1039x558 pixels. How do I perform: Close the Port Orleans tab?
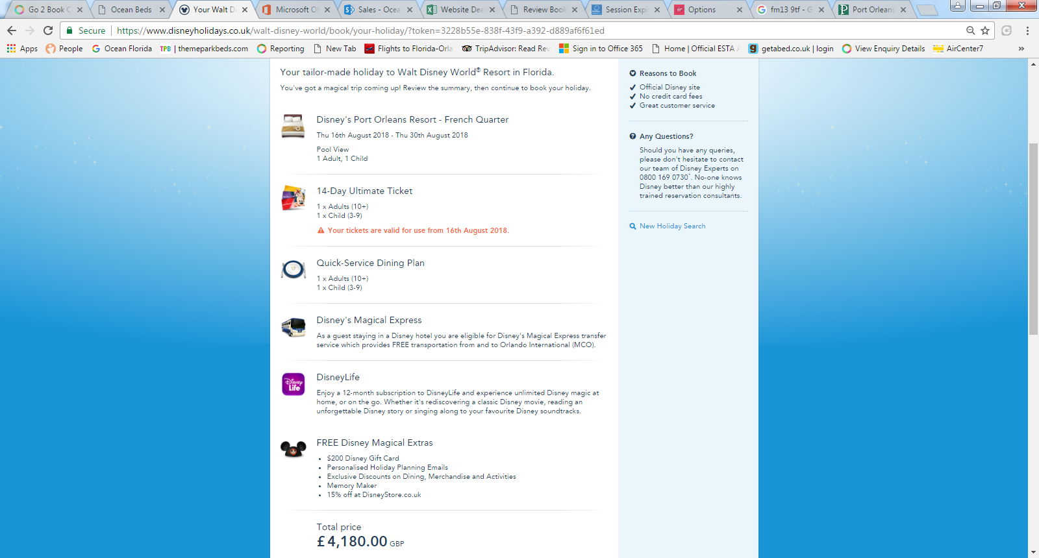pos(903,10)
